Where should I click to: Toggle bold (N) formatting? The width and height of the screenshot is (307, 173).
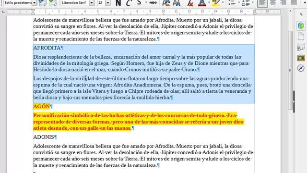click(118, 3)
